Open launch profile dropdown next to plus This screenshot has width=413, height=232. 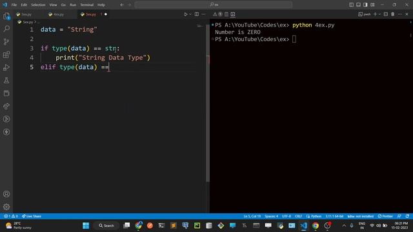[379, 14]
